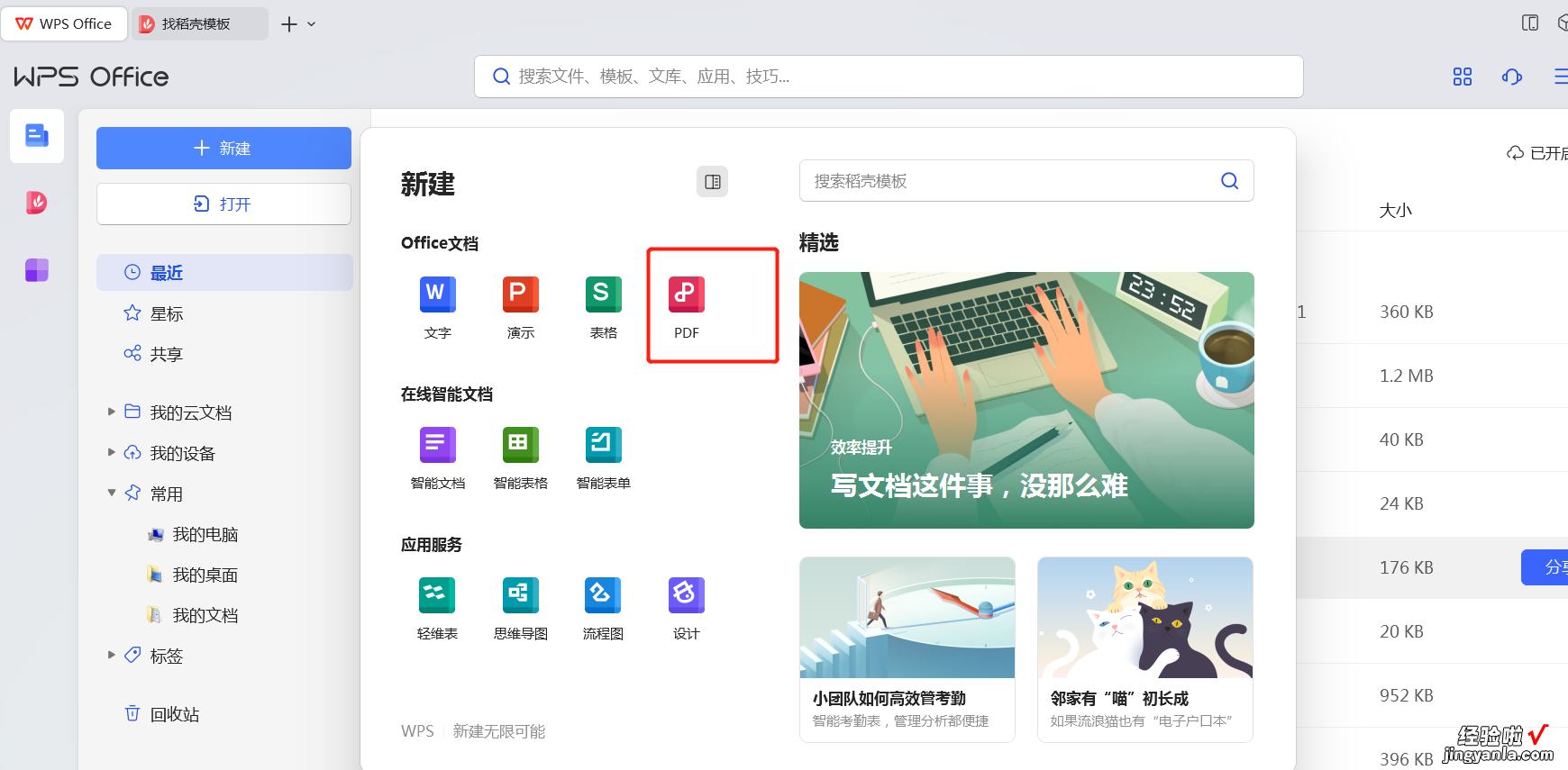The image size is (1568, 770).
Task: Open the purple apps icon in left rail
Action: (37, 270)
